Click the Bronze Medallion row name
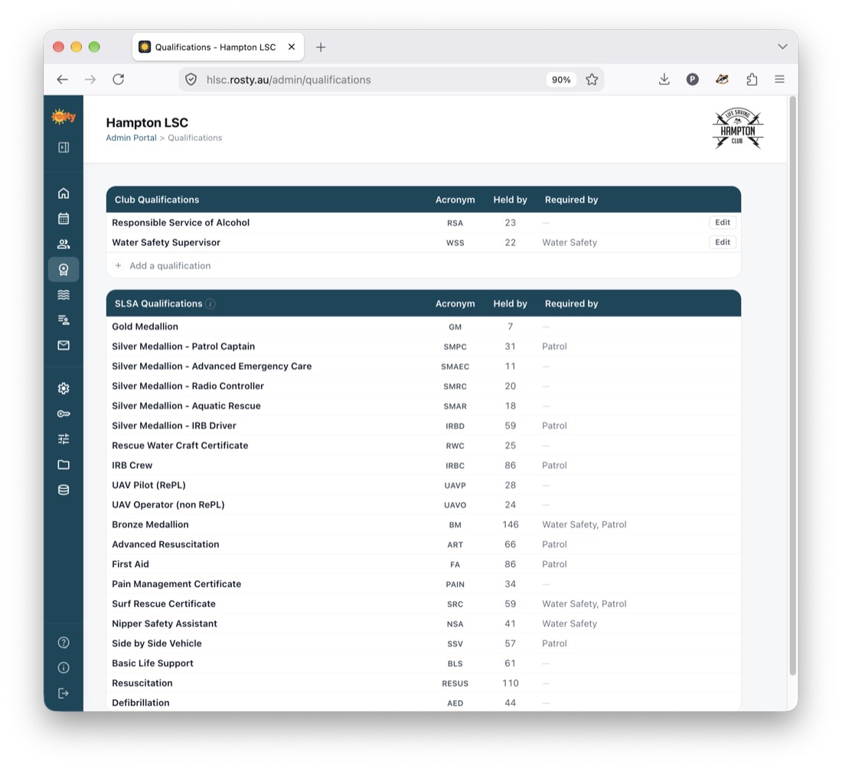The image size is (842, 769). click(150, 524)
